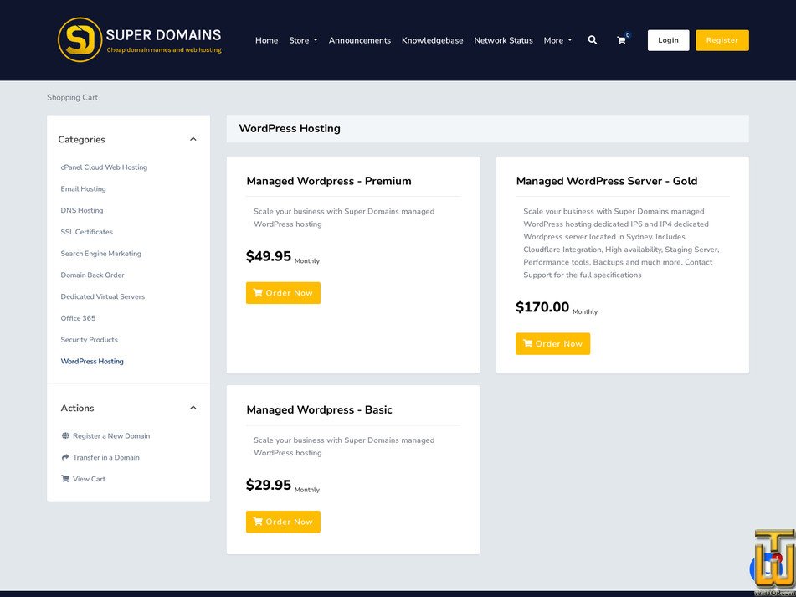Click Register a New Domain link

[111, 435]
